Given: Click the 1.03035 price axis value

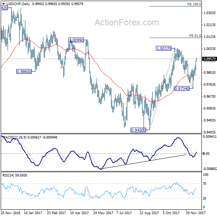Looking at the screenshot, I should click(x=209, y=13).
